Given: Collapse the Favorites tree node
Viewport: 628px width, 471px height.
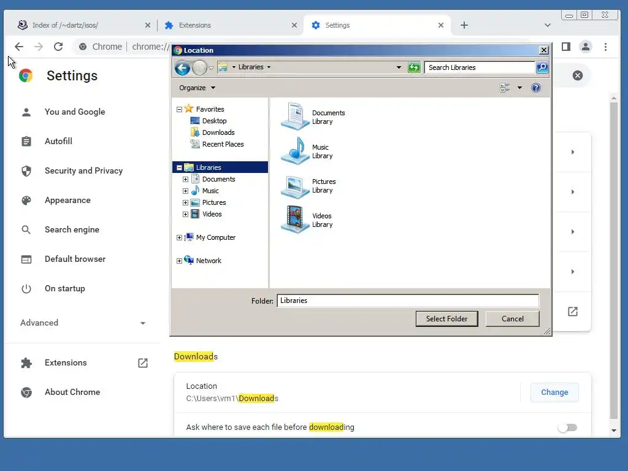Looking at the screenshot, I should [180, 109].
